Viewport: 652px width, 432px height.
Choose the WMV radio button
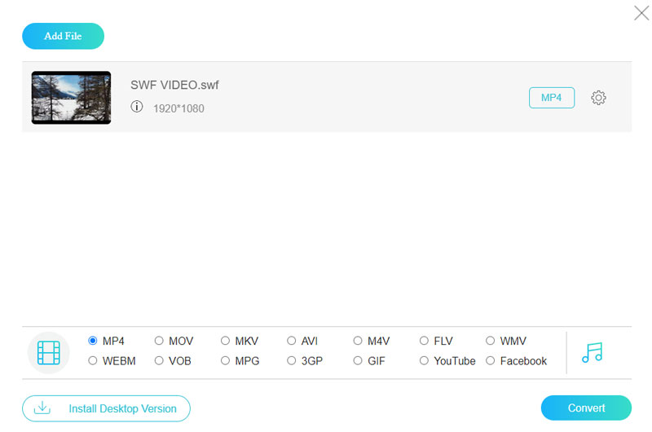coord(491,341)
